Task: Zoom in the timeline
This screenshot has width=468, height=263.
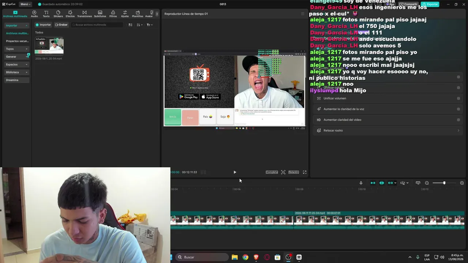Action: [462, 183]
